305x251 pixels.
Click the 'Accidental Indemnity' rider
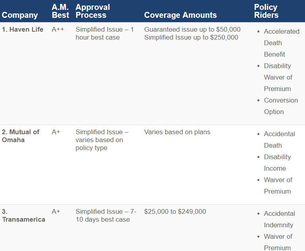(x=279, y=219)
